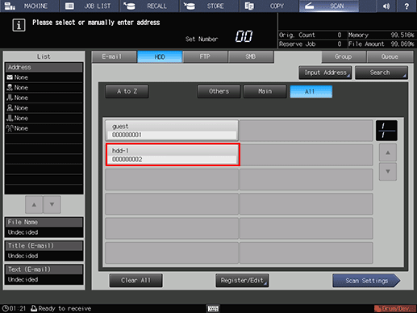Open help via question mark icon
This screenshot has height=313, width=417.
click(407, 6)
